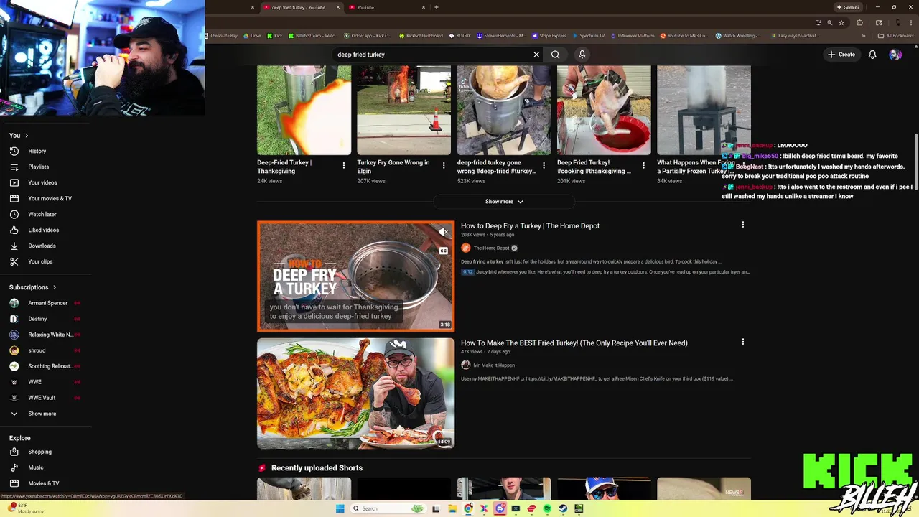Open the Stripe Express bookmark
Screen dimensions: 919x517
point(549,36)
